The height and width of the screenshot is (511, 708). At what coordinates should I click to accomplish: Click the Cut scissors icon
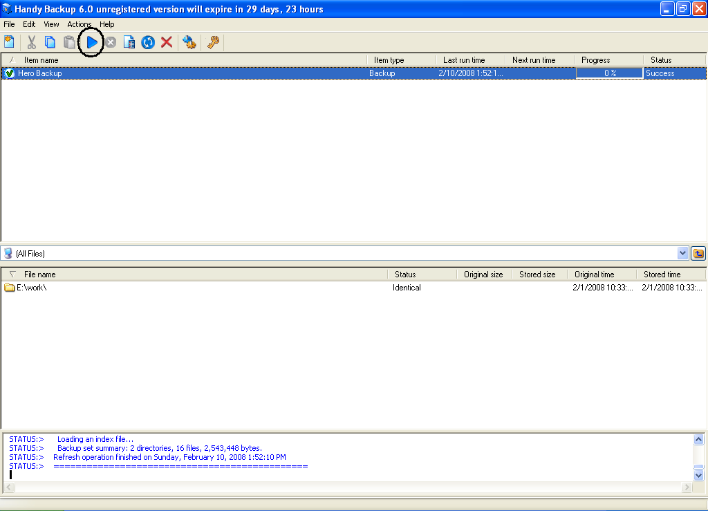(31, 42)
